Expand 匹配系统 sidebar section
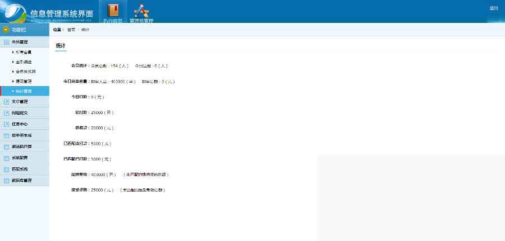The height and width of the screenshot is (241, 505). tap(25, 169)
